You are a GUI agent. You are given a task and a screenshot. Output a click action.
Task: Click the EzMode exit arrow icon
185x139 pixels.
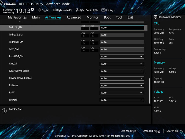tap(159, 131)
